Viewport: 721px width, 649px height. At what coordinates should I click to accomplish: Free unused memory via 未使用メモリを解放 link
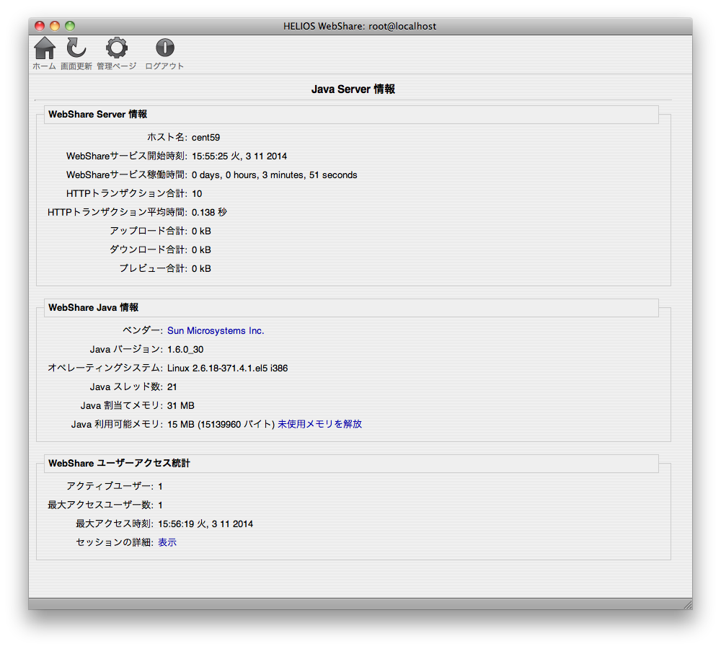coord(319,424)
